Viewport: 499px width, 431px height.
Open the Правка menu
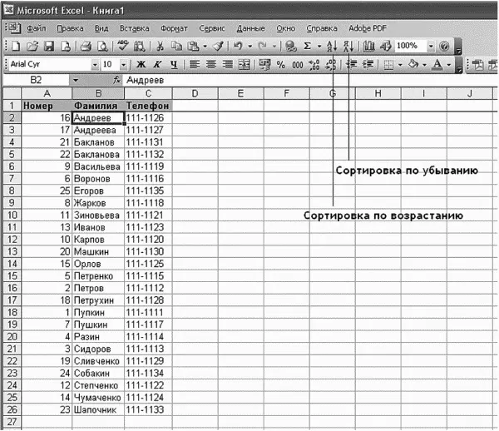tap(70, 28)
